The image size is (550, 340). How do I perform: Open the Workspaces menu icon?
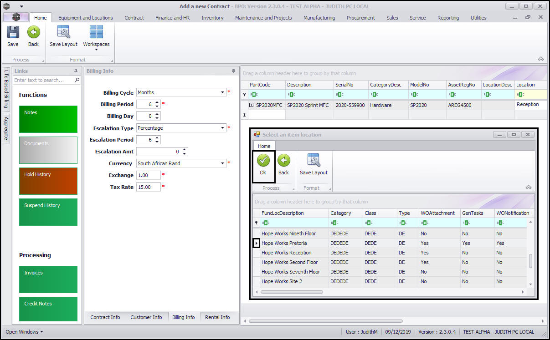click(96, 33)
